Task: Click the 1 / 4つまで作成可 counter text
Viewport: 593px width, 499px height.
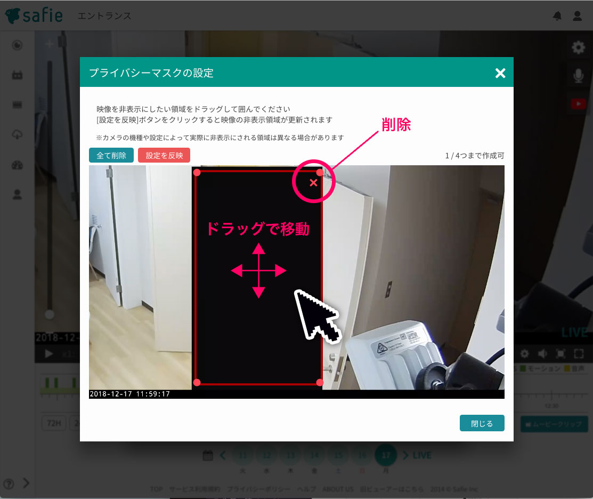Action: pyautogui.click(x=475, y=156)
